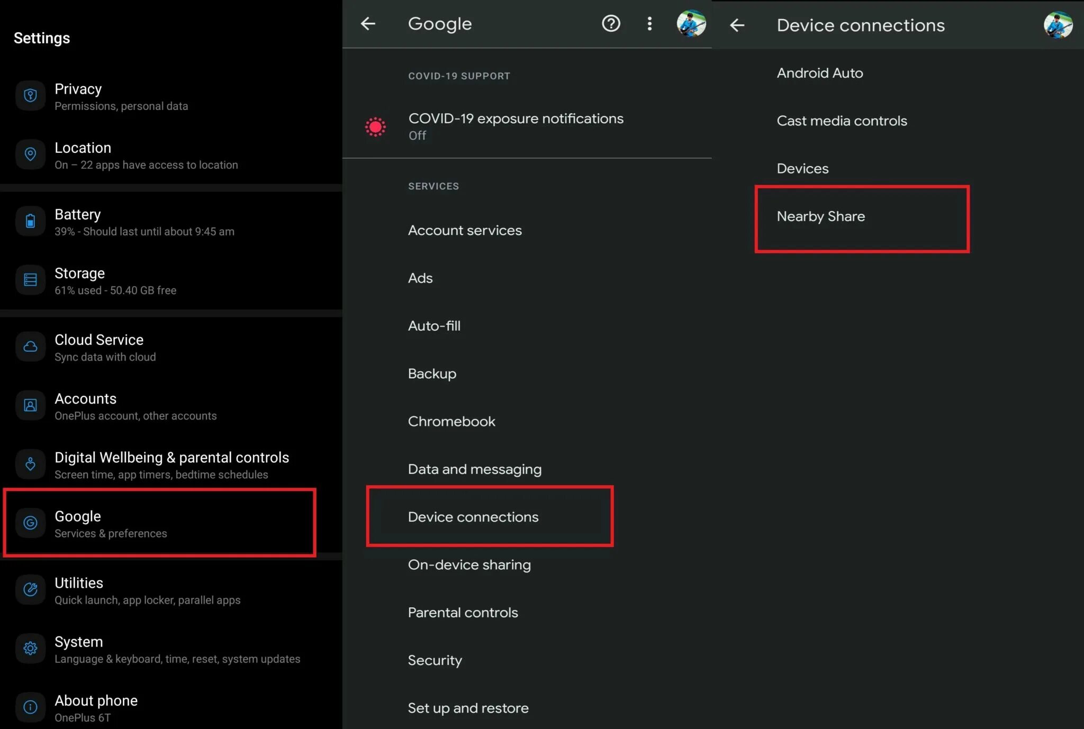Open Android Auto option
Screen dimensions: 1084x729
coord(819,73)
